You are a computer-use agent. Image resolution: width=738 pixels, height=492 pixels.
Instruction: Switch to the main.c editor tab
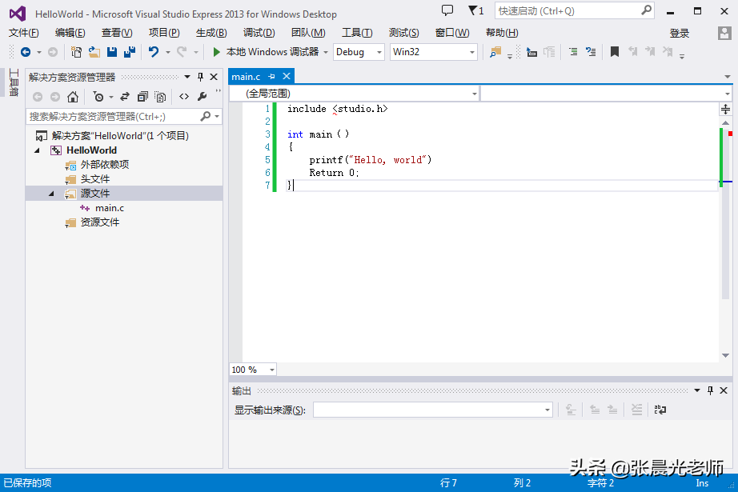[x=246, y=77]
